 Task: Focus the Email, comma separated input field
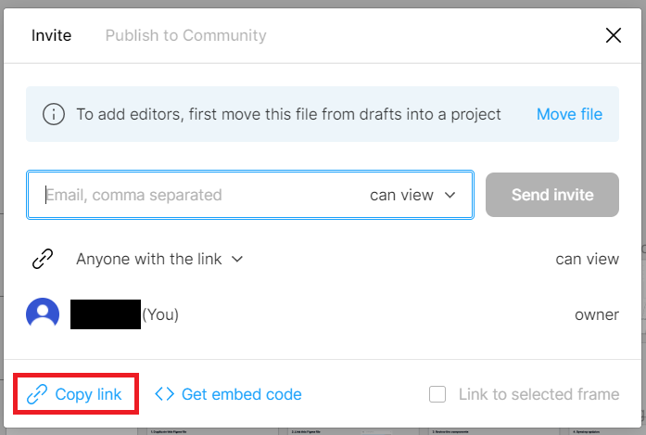point(197,195)
